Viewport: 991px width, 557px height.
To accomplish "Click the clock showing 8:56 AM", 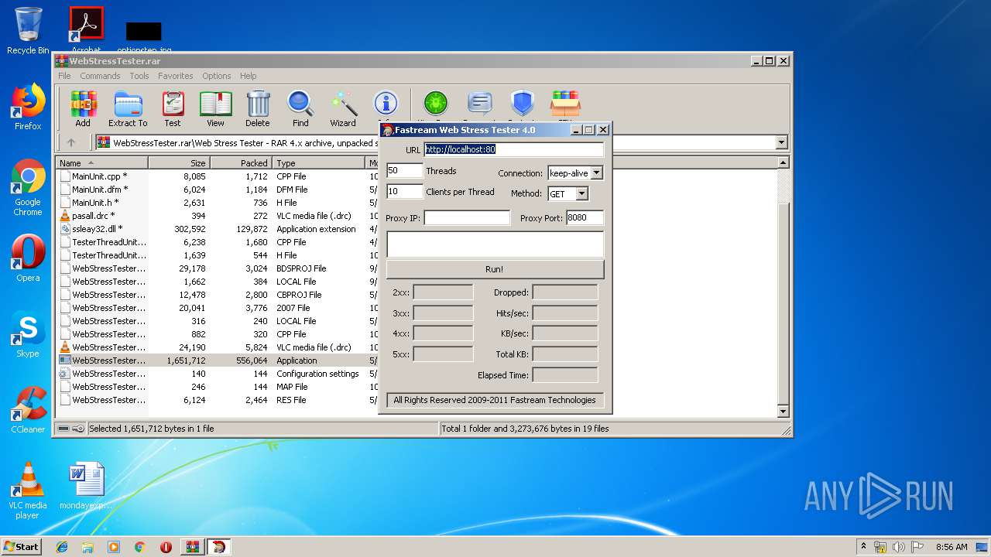I will pyautogui.click(x=952, y=547).
